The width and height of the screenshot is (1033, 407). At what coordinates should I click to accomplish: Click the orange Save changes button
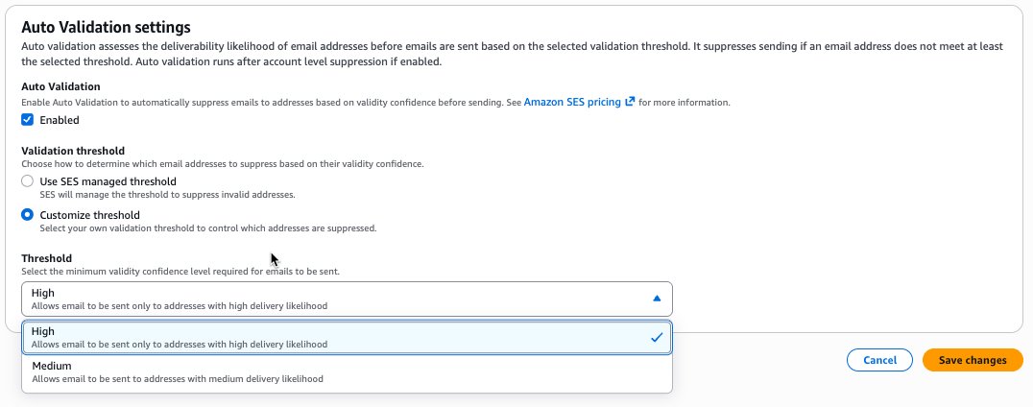pyautogui.click(x=973, y=360)
